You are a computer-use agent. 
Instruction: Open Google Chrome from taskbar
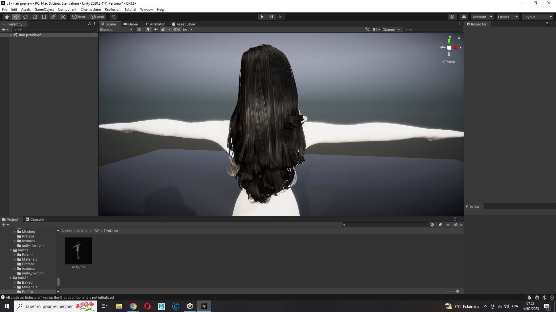133,306
